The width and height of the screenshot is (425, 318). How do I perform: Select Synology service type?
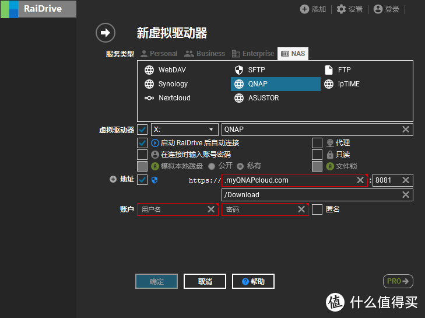(x=166, y=84)
